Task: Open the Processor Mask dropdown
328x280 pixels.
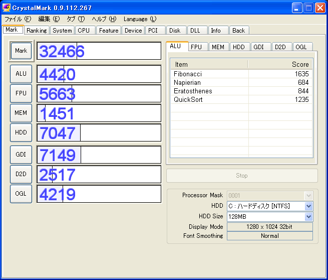Action: (x=308, y=196)
